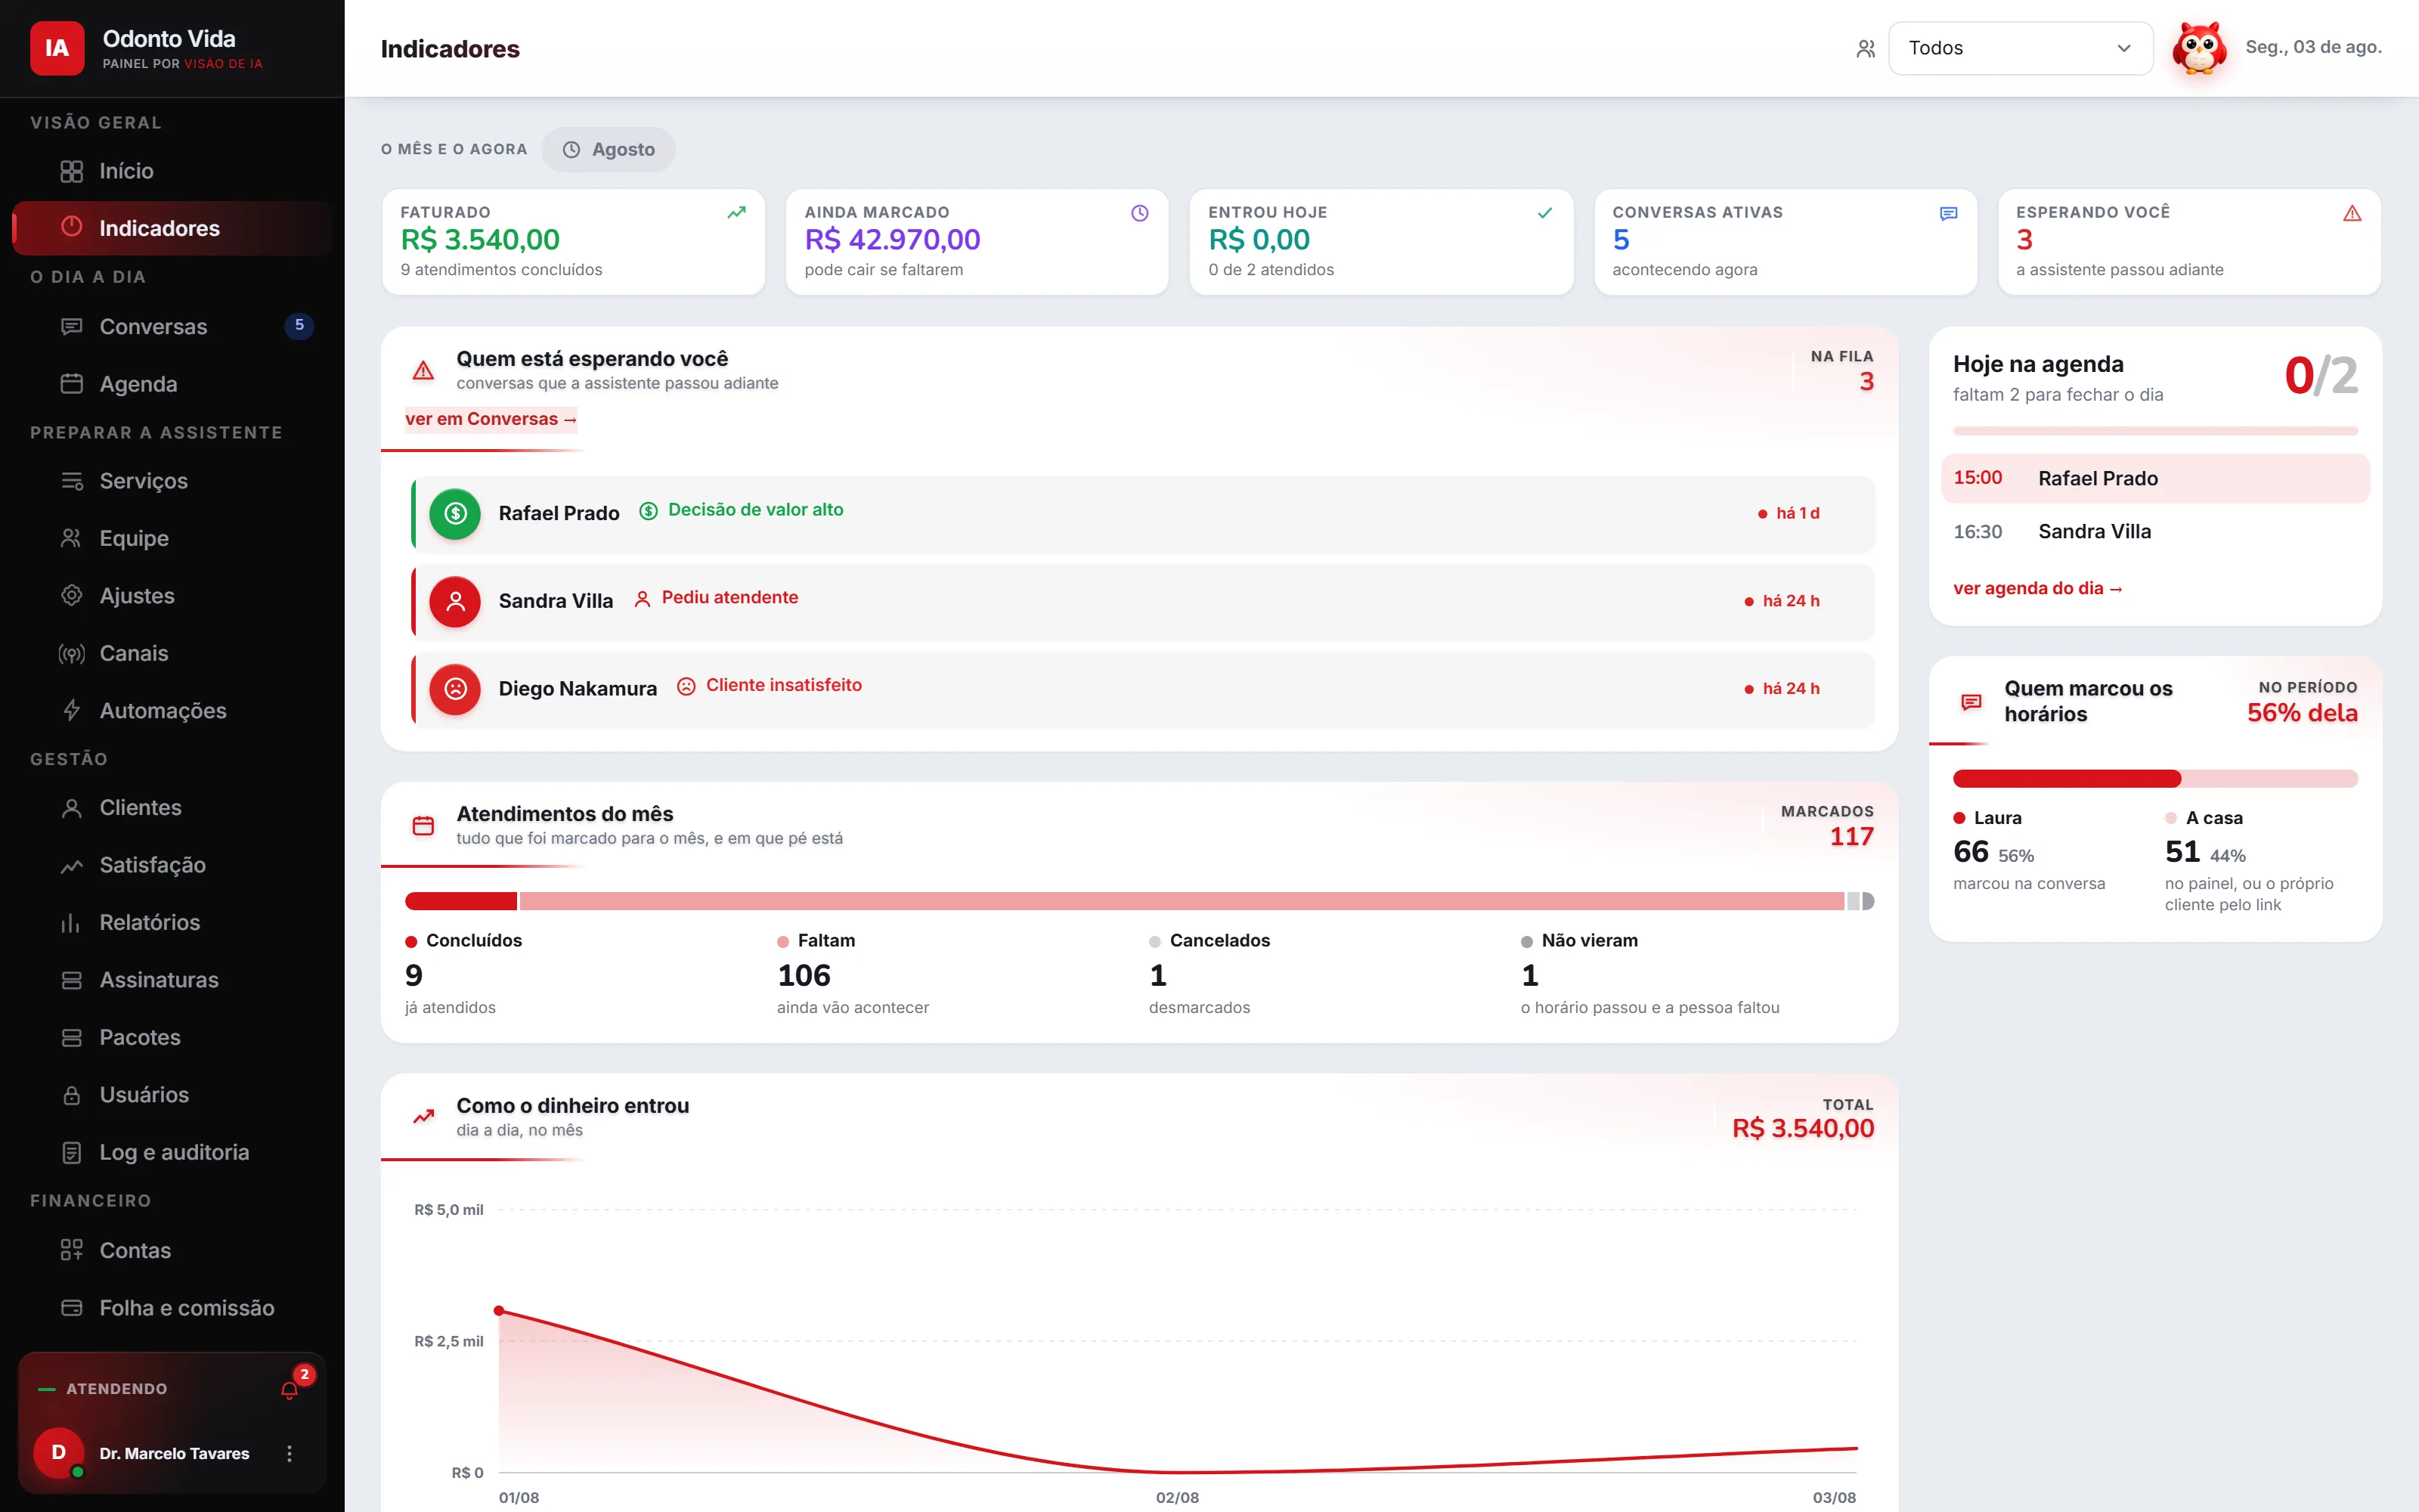Open the three-dot menu beside Dr. Marcelo Tavares
The width and height of the screenshot is (2419, 1512).
point(290,1453)
